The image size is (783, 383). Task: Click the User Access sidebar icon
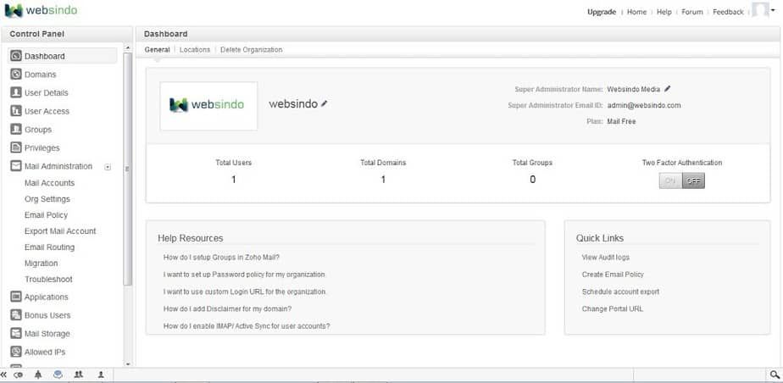[x=16, y=111]
